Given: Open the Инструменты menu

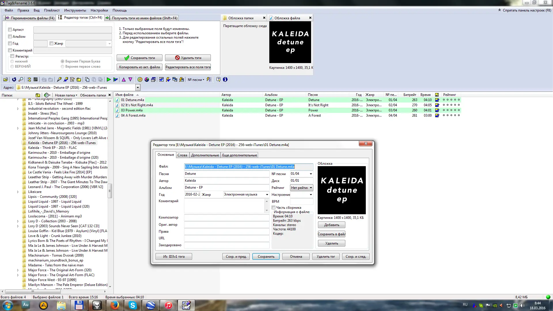Looking at the screenshot, I should (x=75, y=10).
